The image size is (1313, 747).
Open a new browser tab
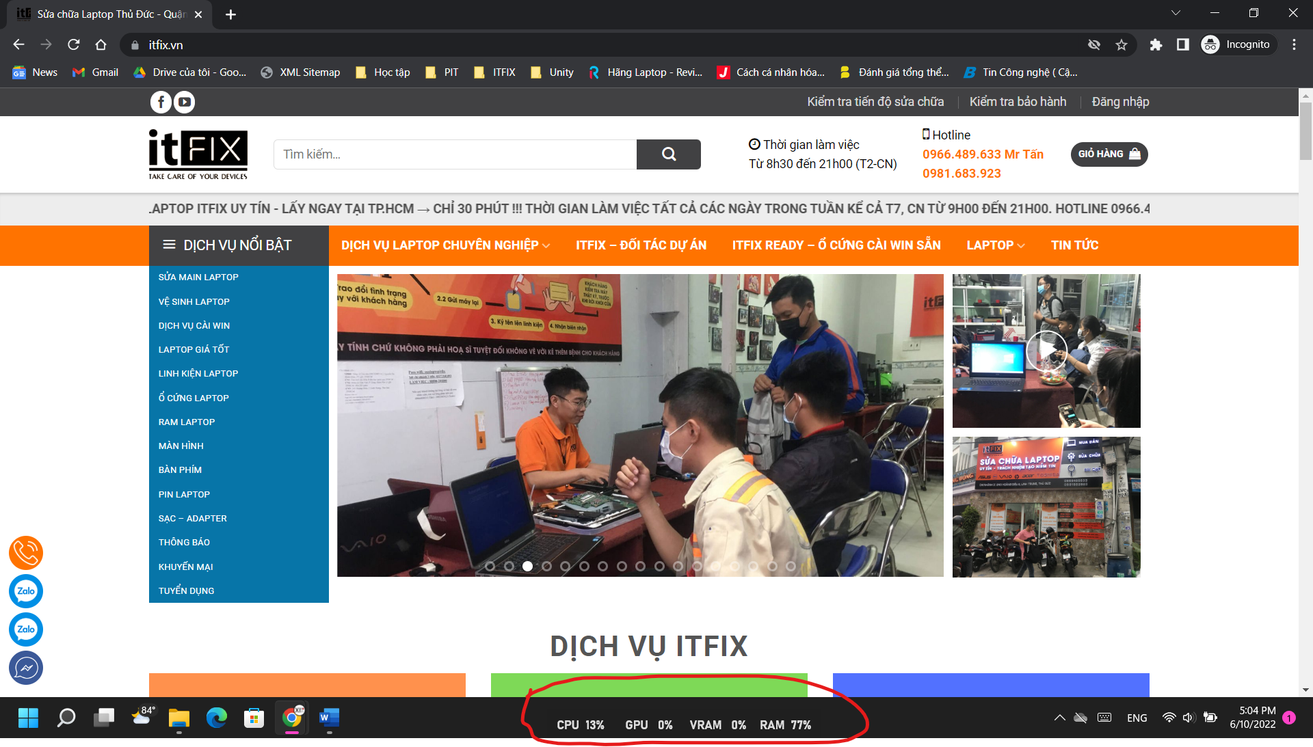[230, 14]
